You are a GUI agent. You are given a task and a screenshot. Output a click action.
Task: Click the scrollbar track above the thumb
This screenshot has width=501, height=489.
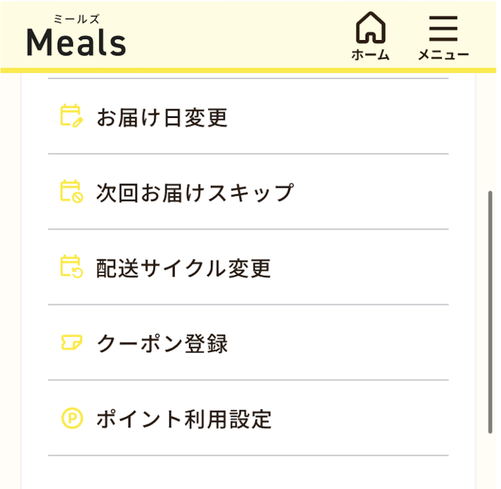(490, 132)
